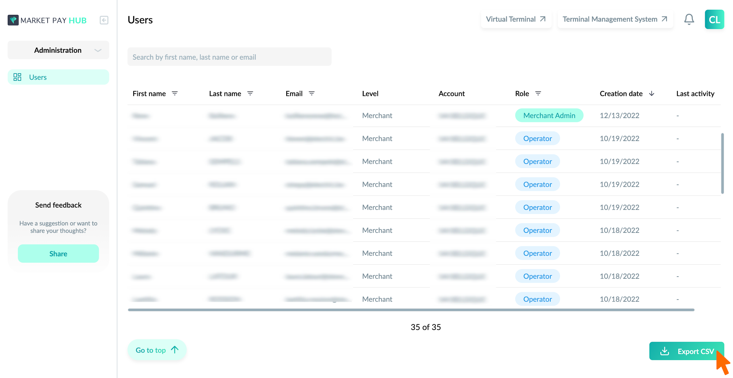Viewport: 733px width, 378px height.
Task: Click the Users page title
Action: pyautogui.click(x=140, y=20)
